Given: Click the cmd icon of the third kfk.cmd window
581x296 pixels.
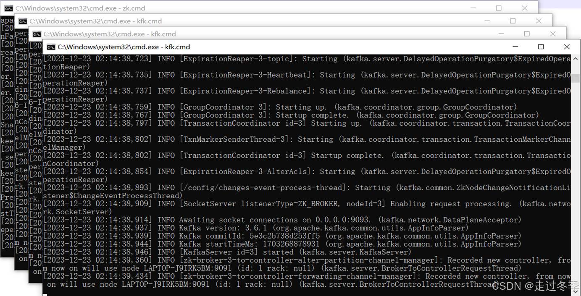Looking at the screenshot, I should pos(37,34).
